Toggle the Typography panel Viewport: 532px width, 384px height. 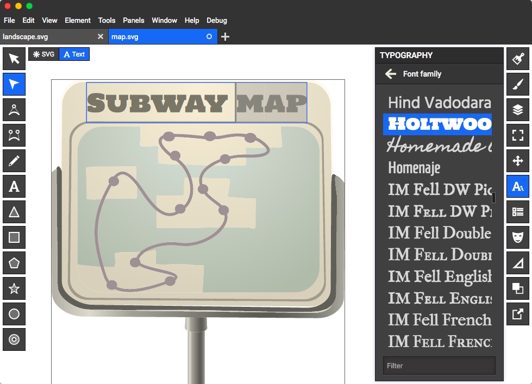point(518,186)
